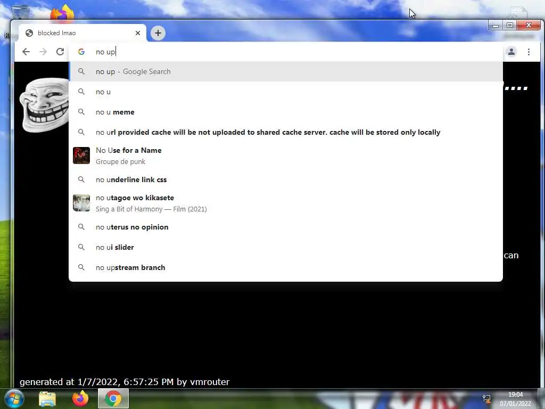Select the 'no u' suggestion
545x409 pixels.
coord(286,92)
